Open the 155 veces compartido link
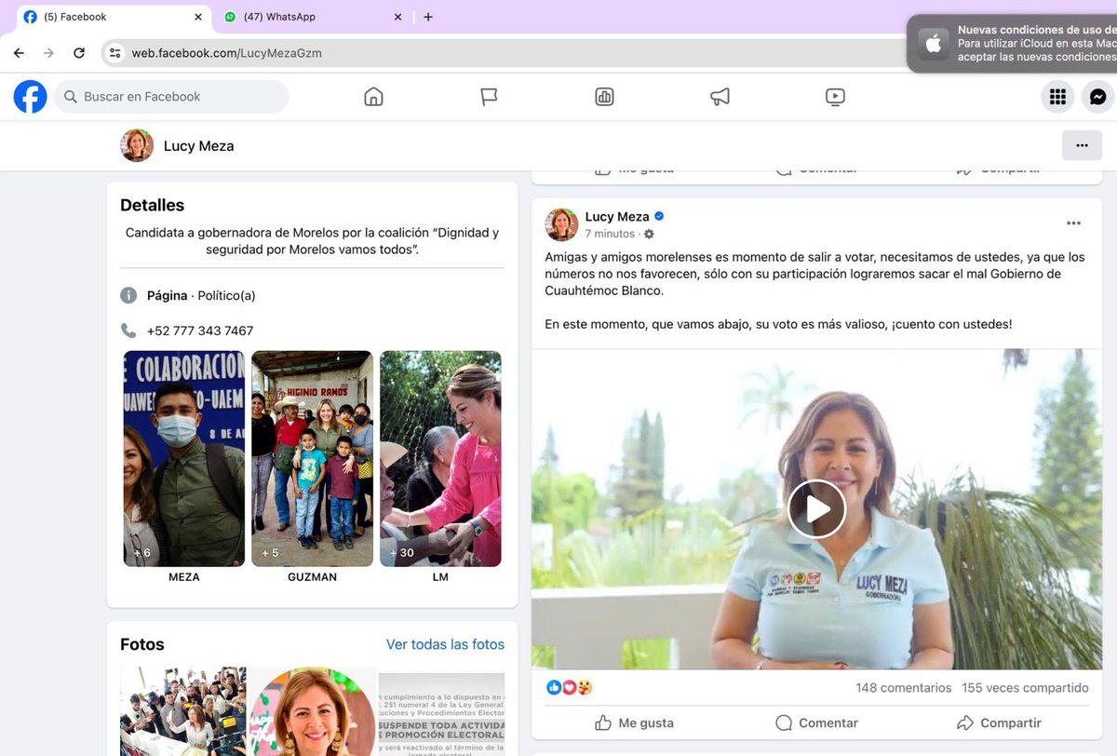 [x=1025, y=688]
